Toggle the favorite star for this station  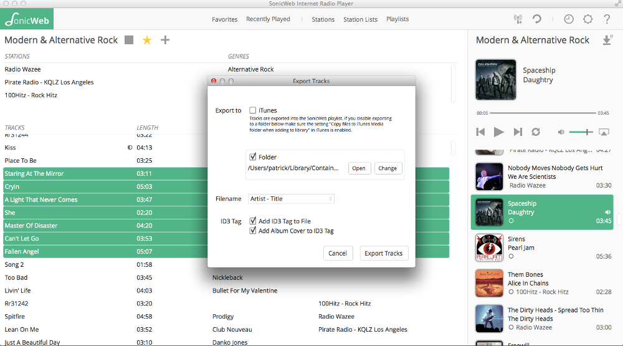147,40
